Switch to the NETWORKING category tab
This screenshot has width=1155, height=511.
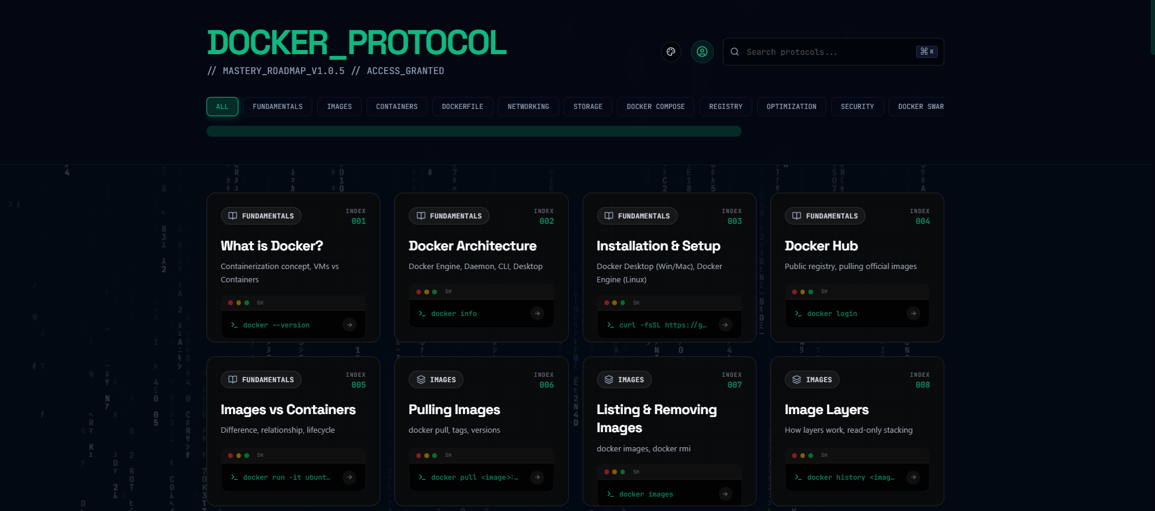point(528,107)
